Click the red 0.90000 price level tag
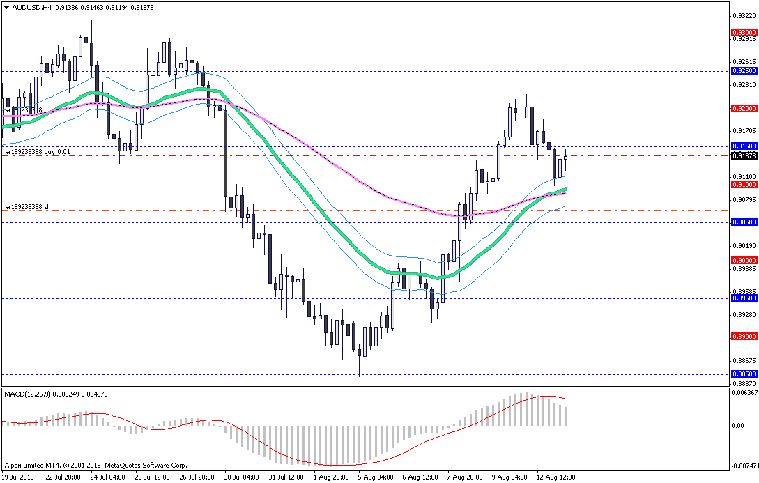The width and height of the screenshot is (759, 483). (x=744, y=261)
